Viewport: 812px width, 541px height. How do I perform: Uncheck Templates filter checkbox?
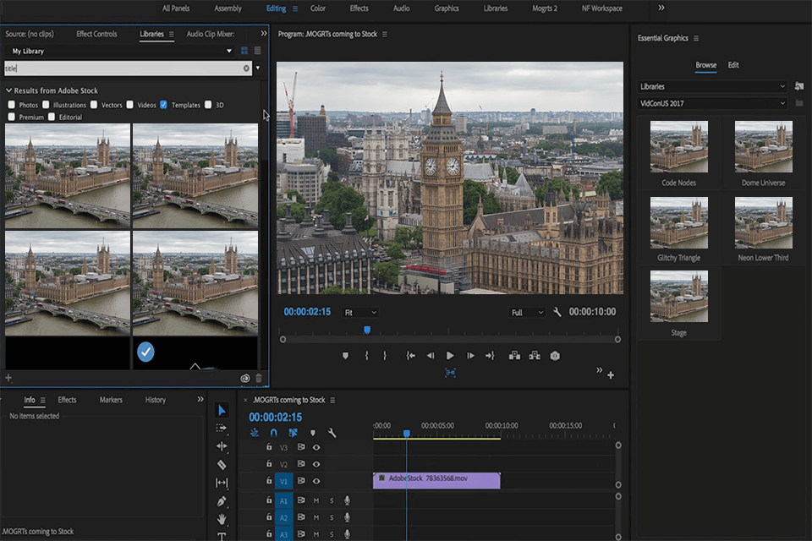click(x=163, y=105)
